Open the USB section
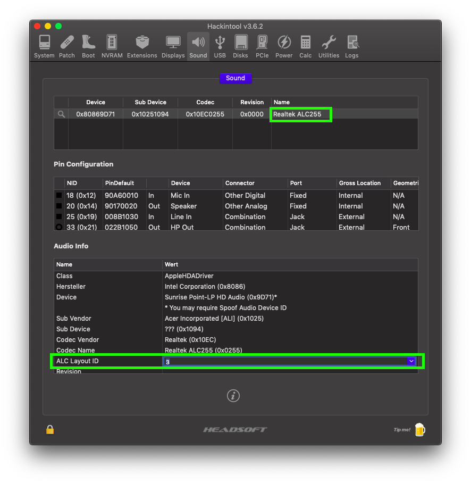Viewport: 471px width, 484px height. (x=220, y=46)
